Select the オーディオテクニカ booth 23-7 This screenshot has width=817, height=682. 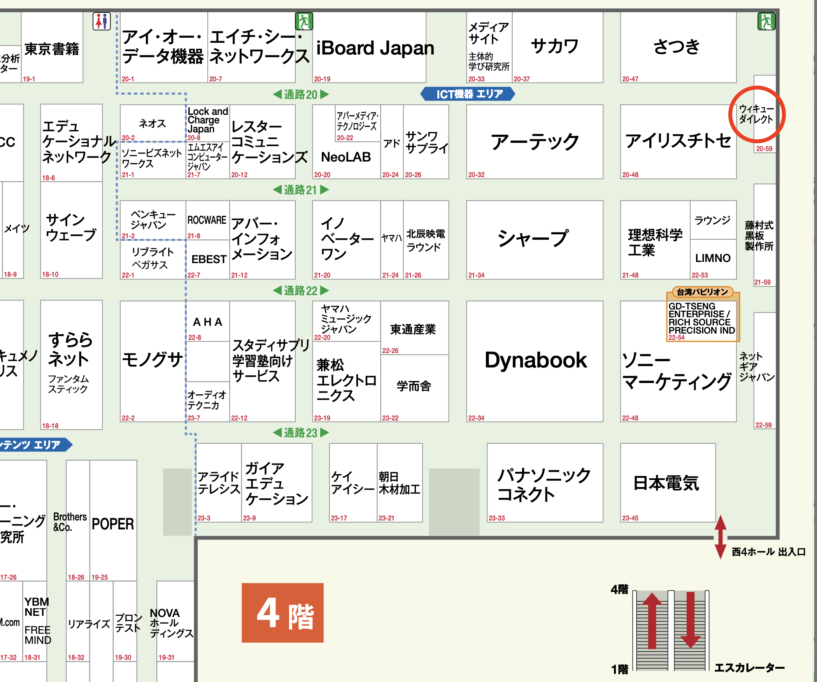(208, 401)
